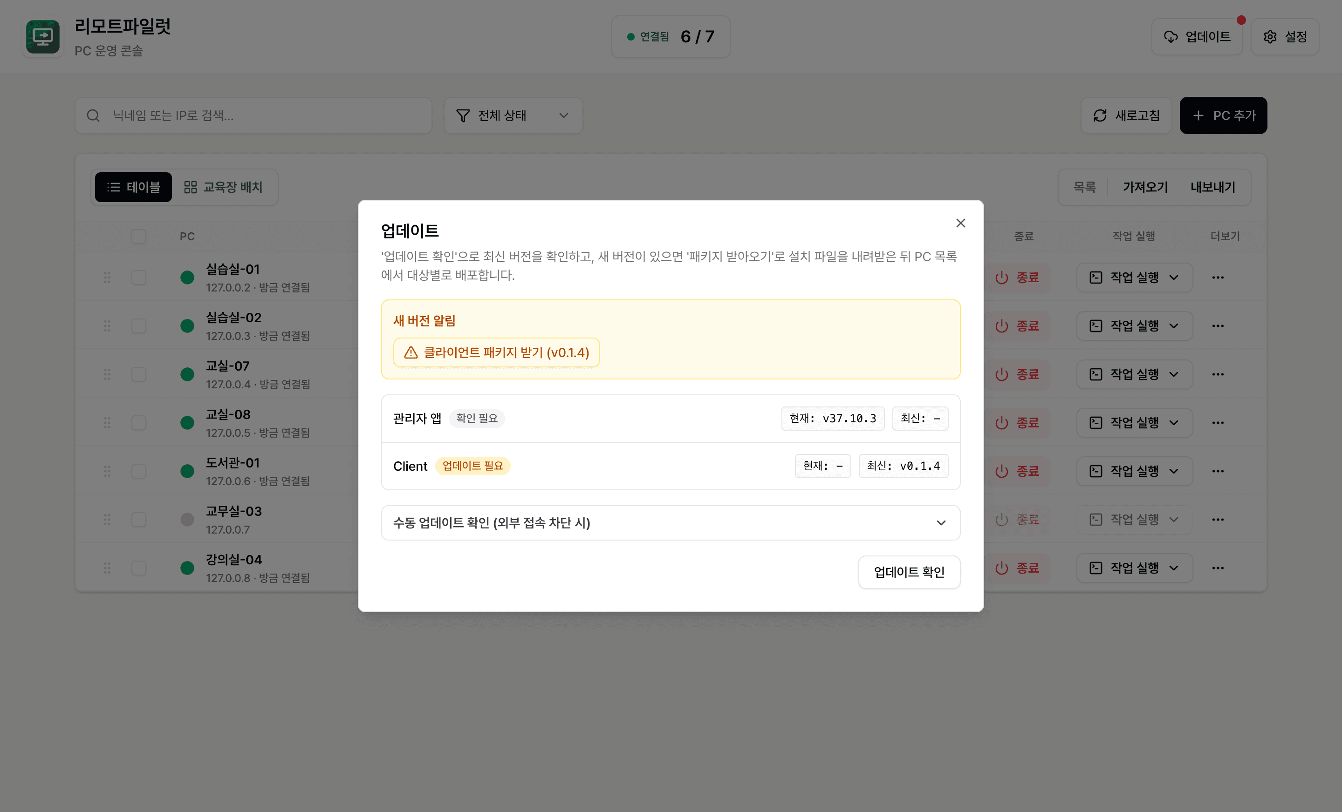Click the 업데이트 확인 button
Screen dimensions: 1342x812
tap(909, 572)
